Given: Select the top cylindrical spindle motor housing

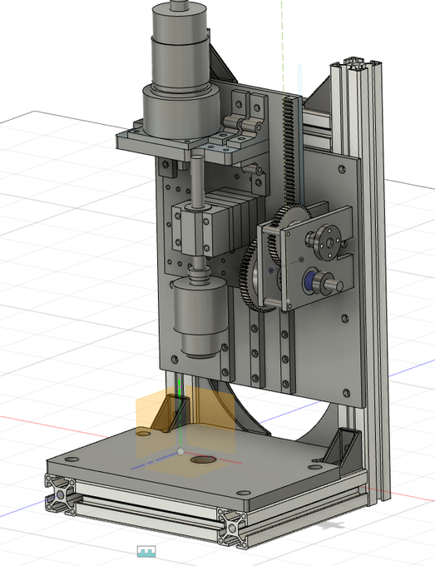Looking at the screenshot, I should 180,22.
